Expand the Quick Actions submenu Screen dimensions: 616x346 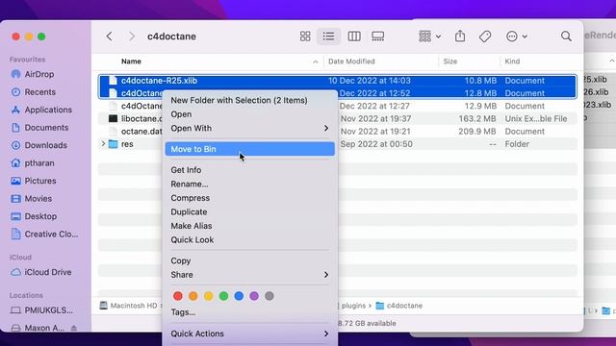pos(249,334)
